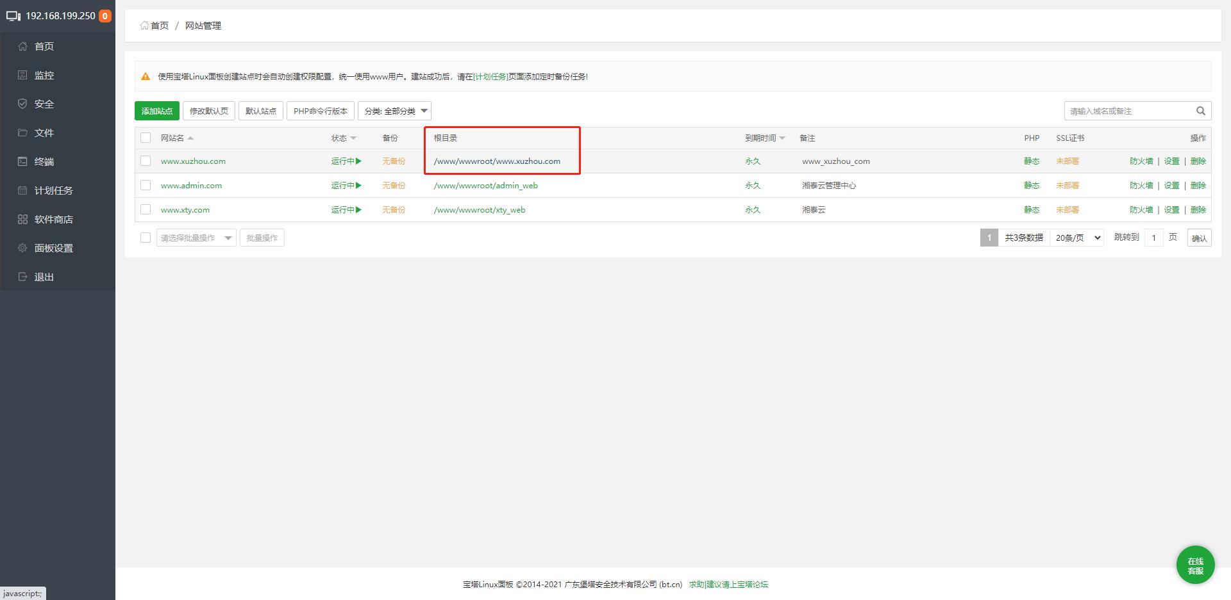The width and height of the screenshot is (1231, 600).
Task: Open site www.xty.com link
Action: click(x=185, y=210)
